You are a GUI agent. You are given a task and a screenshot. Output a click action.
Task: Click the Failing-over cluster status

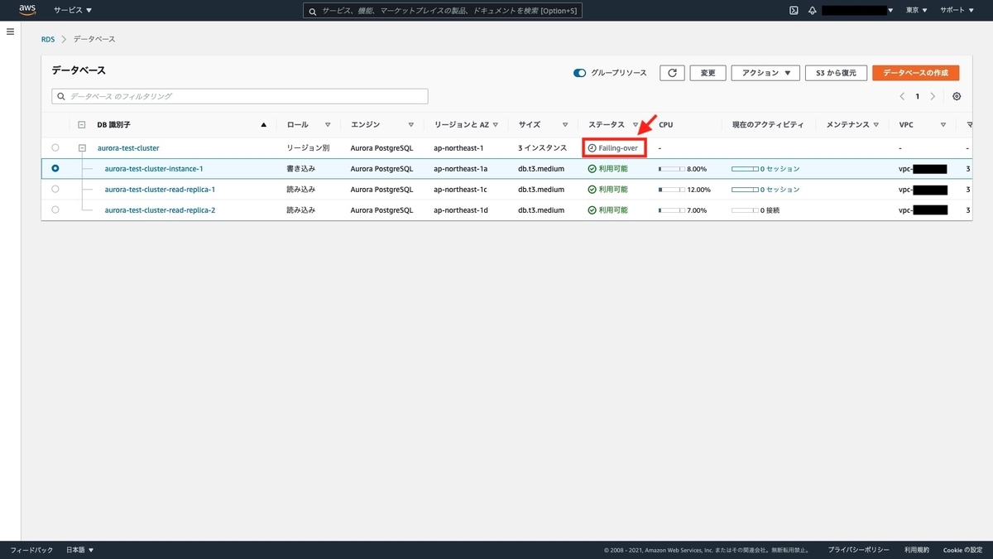point(613,148)
